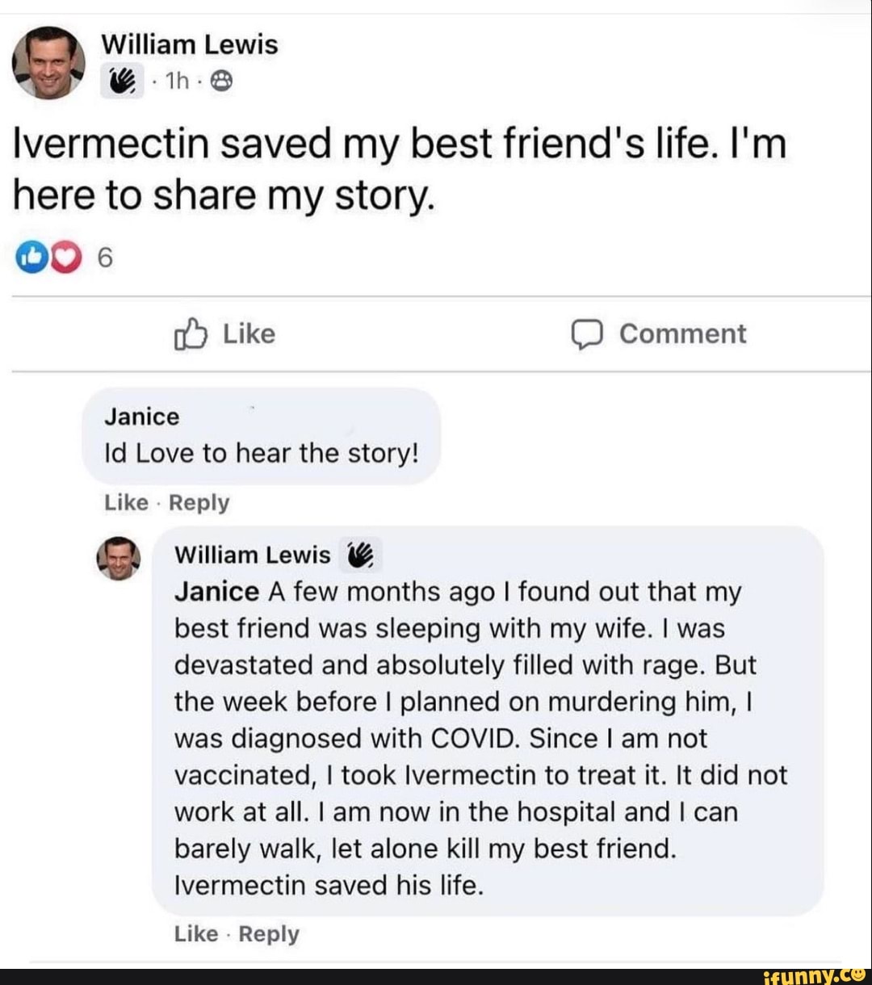Image resolution: width=872 pixels, height=985 pixels.
Task: Open William Lewis profile from post header
Action: click(189, 44)
